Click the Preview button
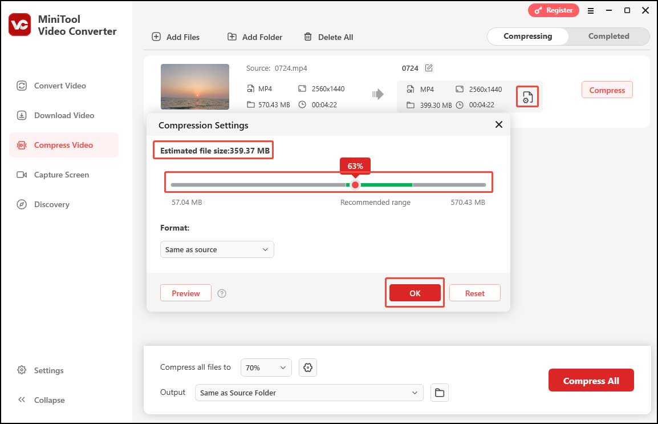The height and width of the screenshot is (424, 658). click(x=185, y=293)
